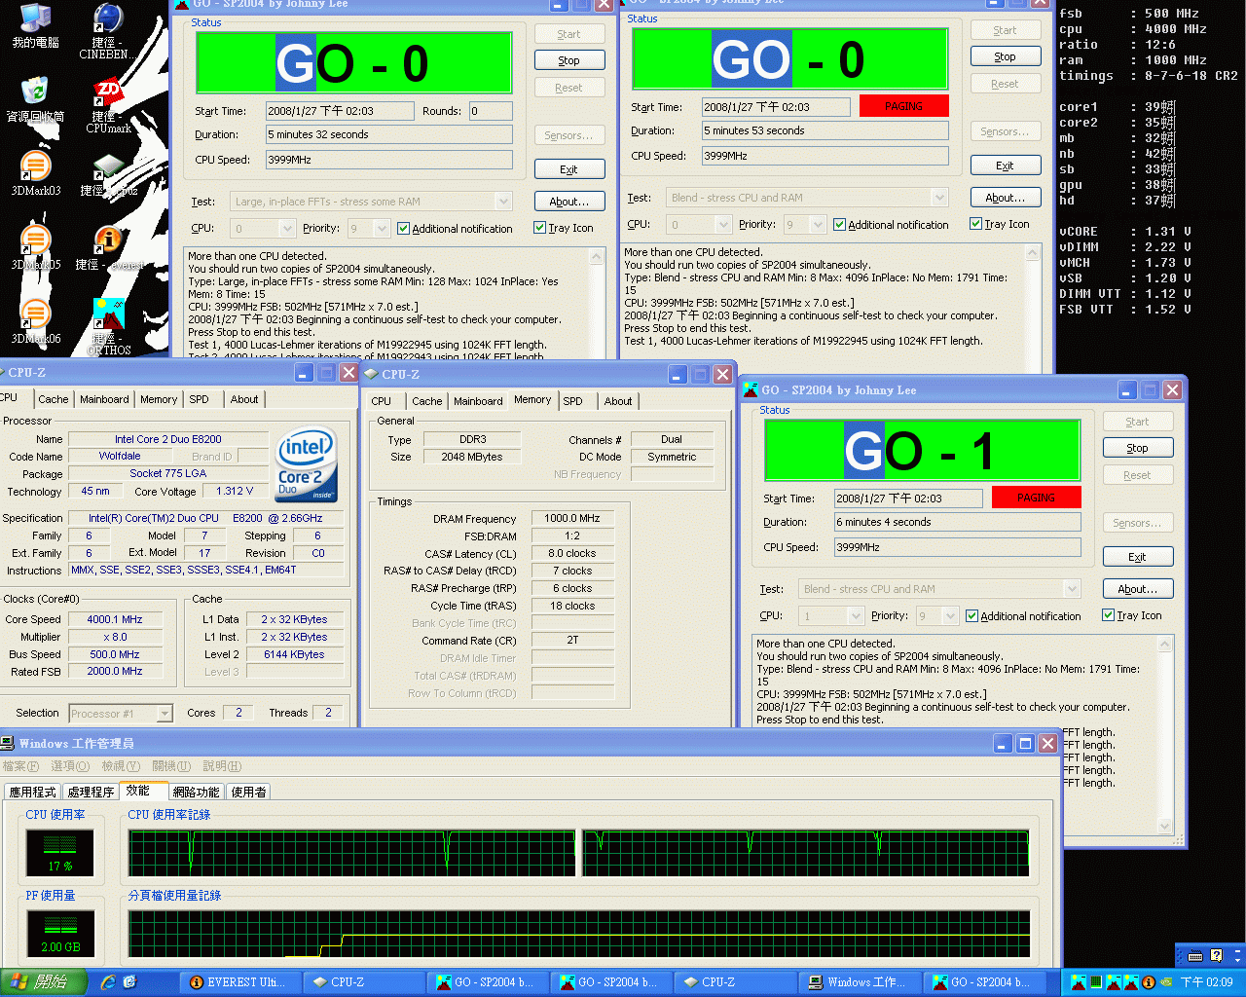Click the language bar keyboard icon

point(1195,955)
